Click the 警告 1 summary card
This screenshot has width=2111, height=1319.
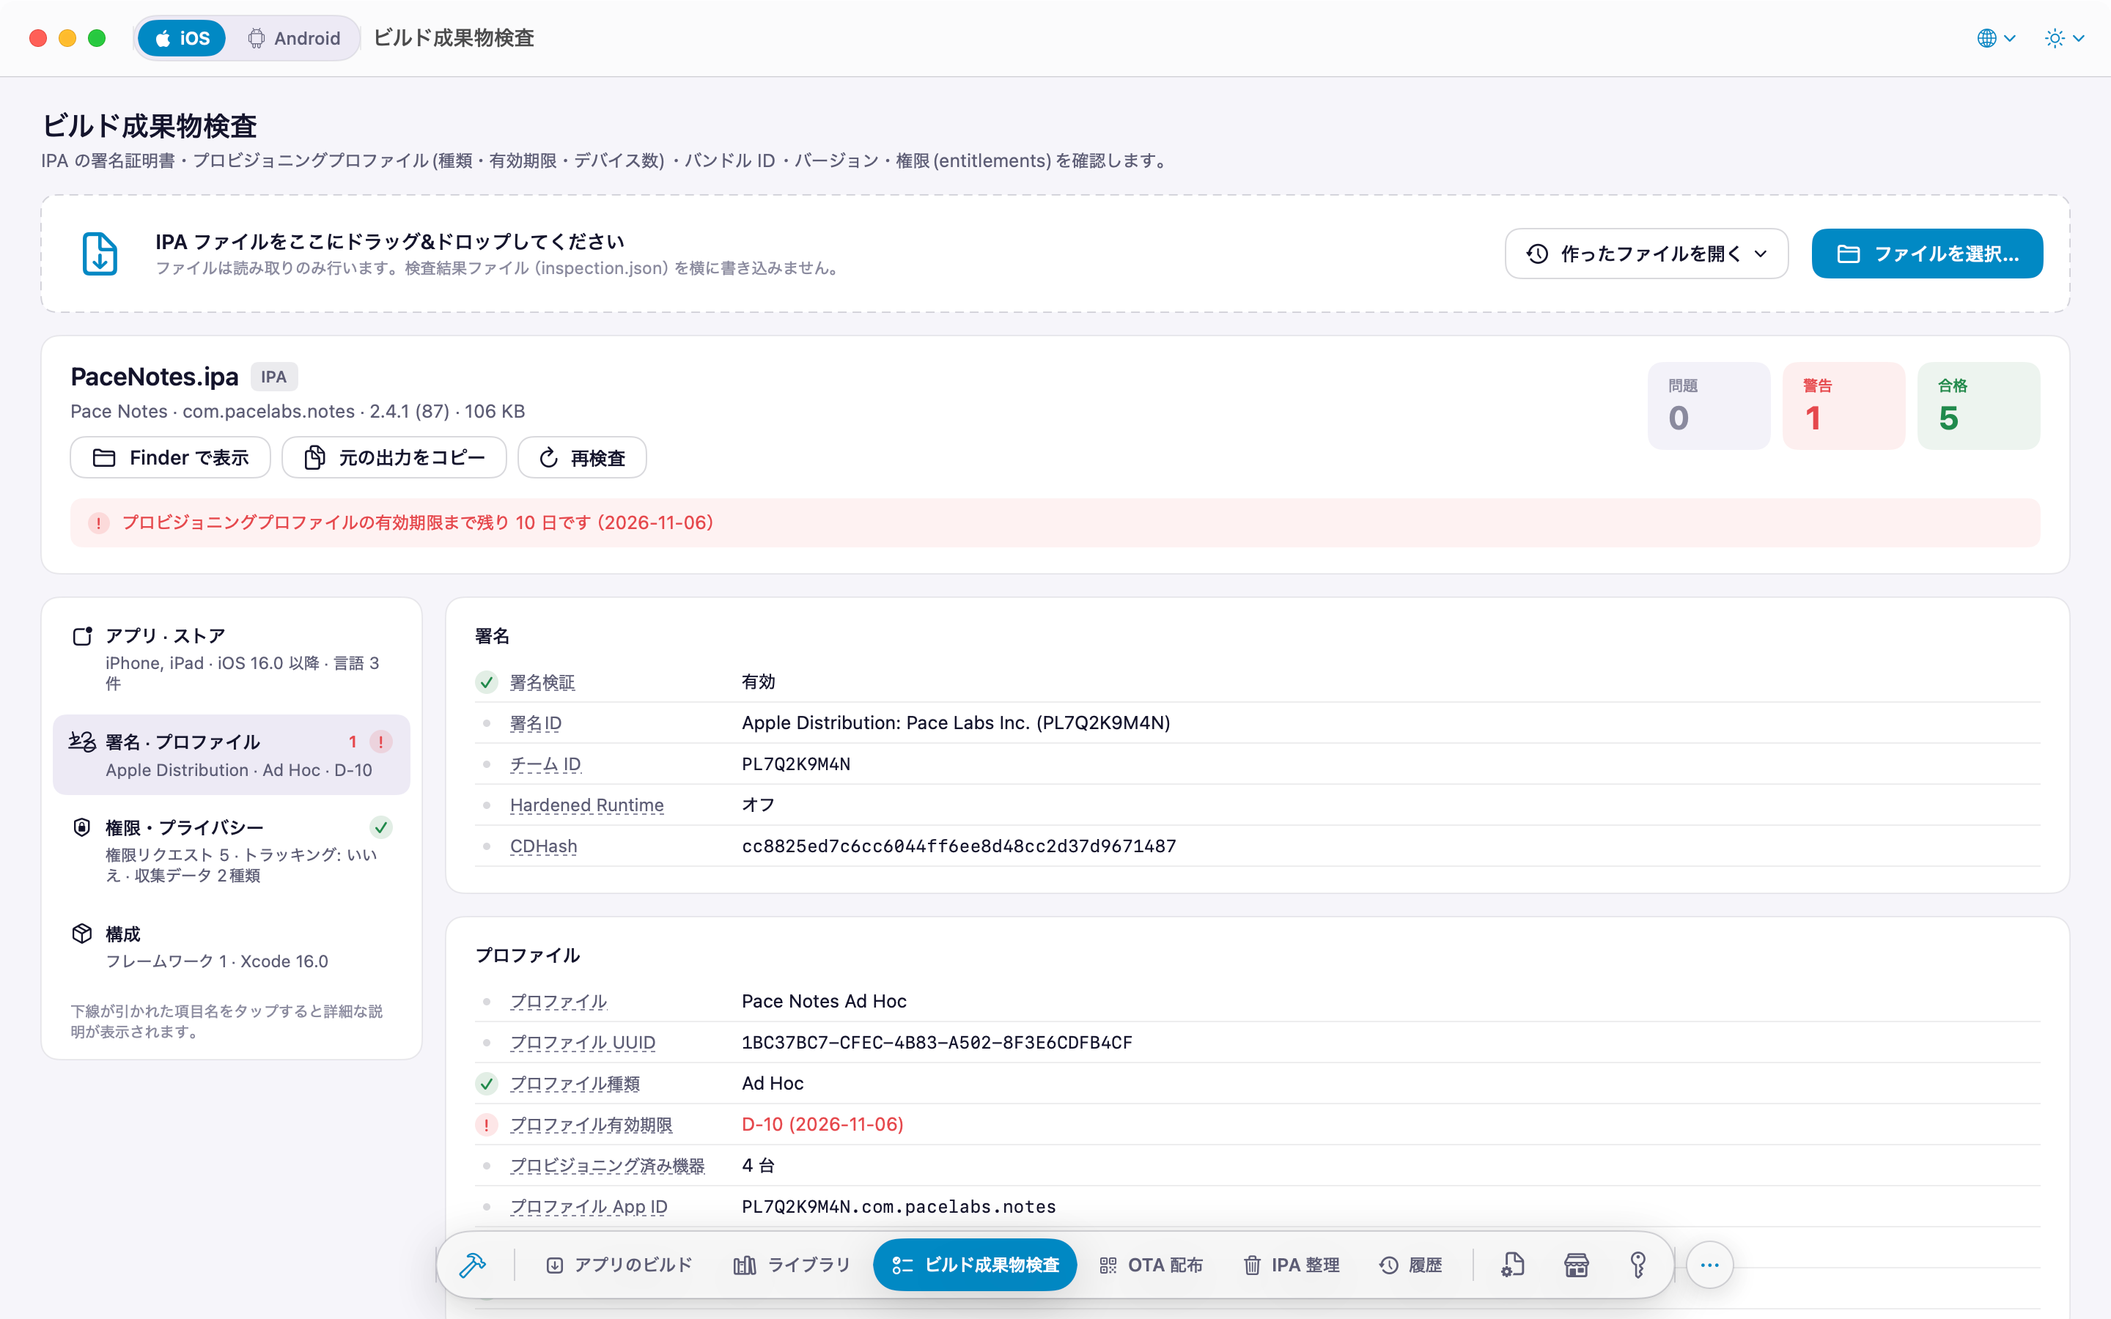tap(1843, 406)
